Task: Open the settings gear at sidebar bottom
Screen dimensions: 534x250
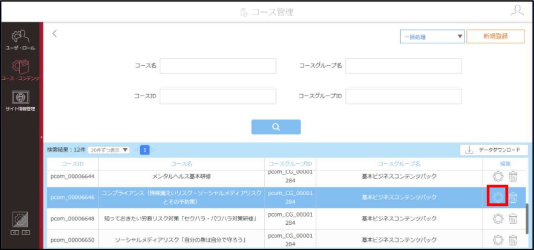Action: [x=20, y=220]
